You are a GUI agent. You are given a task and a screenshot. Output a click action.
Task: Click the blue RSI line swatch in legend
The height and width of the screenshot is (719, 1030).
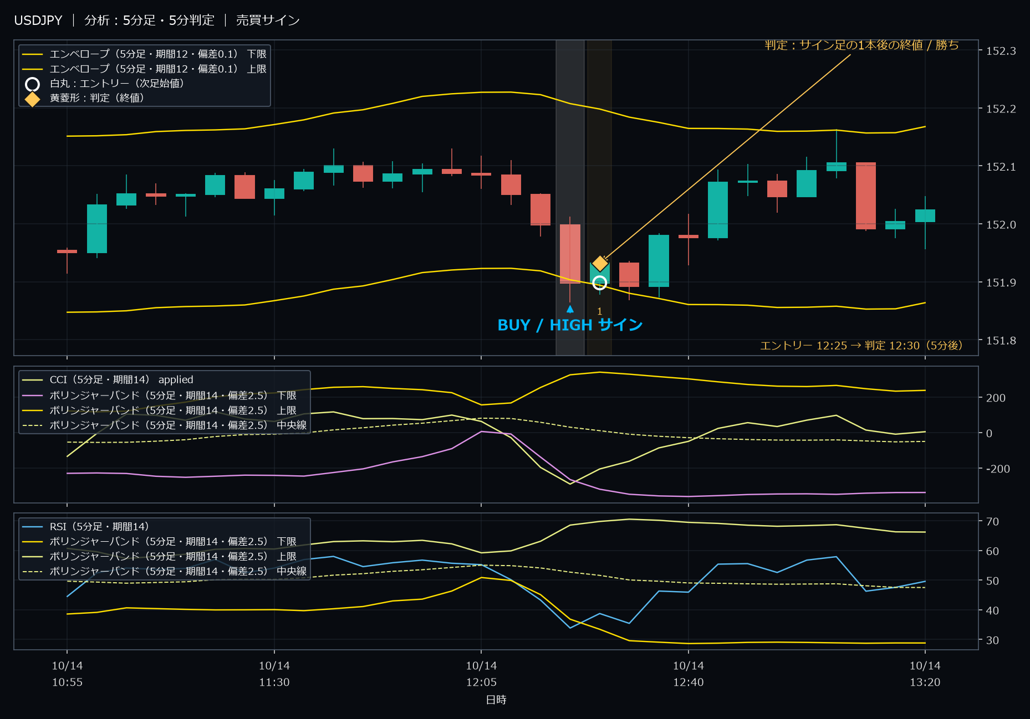[32, 527]
